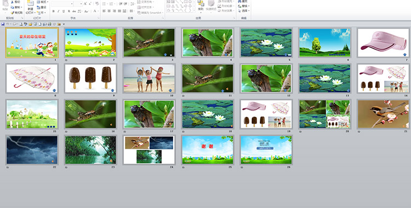Click the Copy (复制) button
Viewport: 411px width, 208px height.
(16, 7)
